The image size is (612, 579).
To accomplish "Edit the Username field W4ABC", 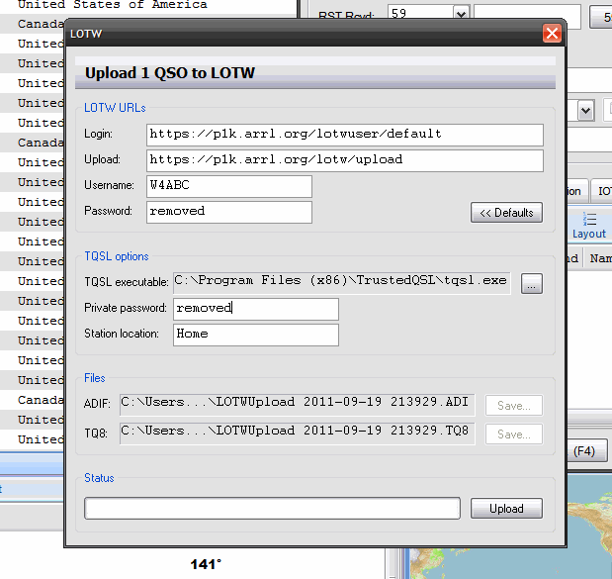I will coord(229,186).
